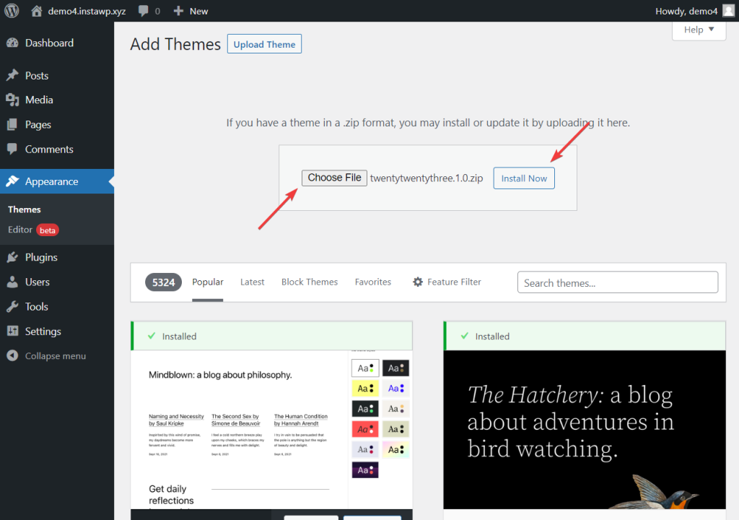Click the demo4 user avatar
739x520 pixels.
click(x=728, y=11)
